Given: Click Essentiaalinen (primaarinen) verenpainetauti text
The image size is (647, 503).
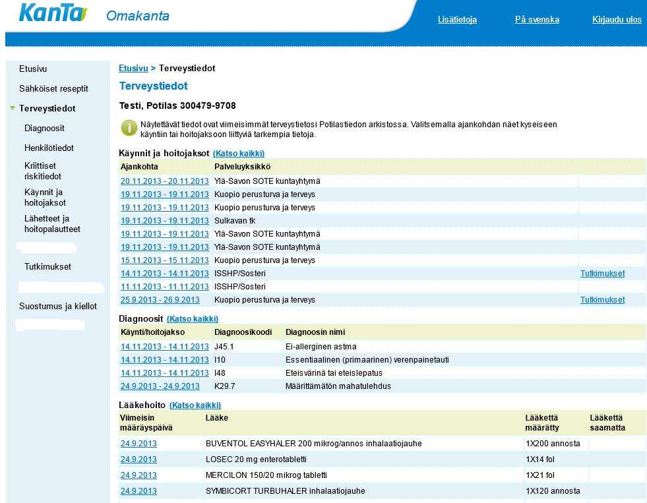Looking at the screenshot, I should coord(367,360).
